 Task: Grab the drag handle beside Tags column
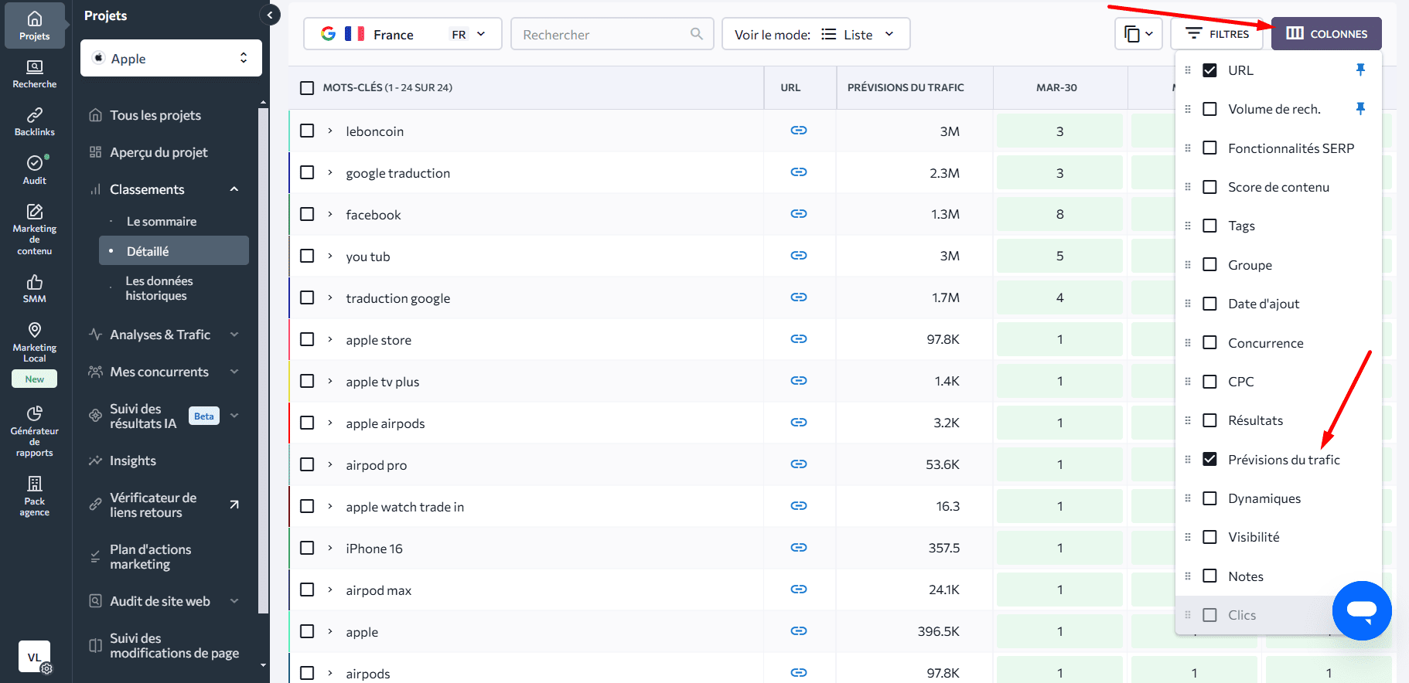click(x=1188, y=226)
